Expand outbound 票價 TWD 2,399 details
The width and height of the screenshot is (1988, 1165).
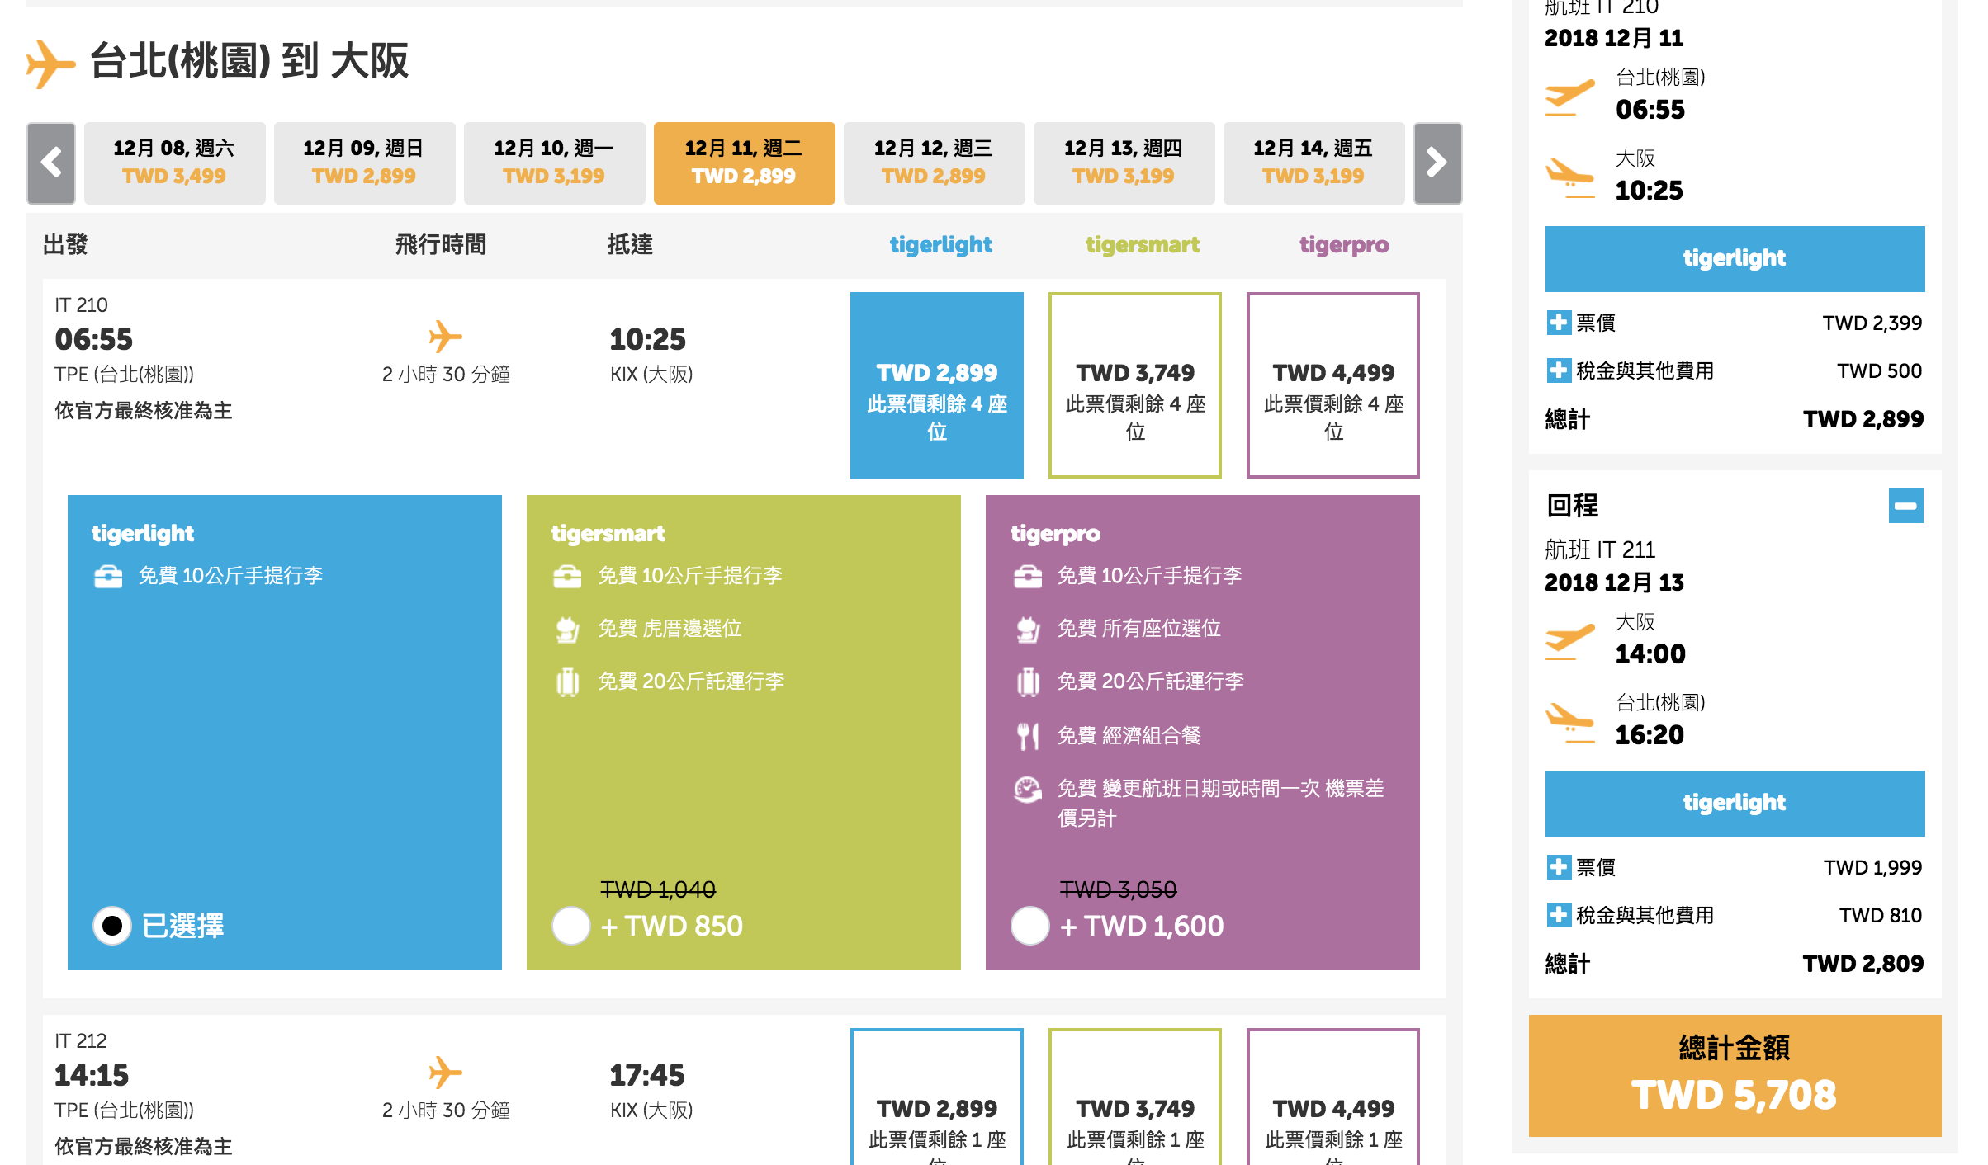(1558, 323)
